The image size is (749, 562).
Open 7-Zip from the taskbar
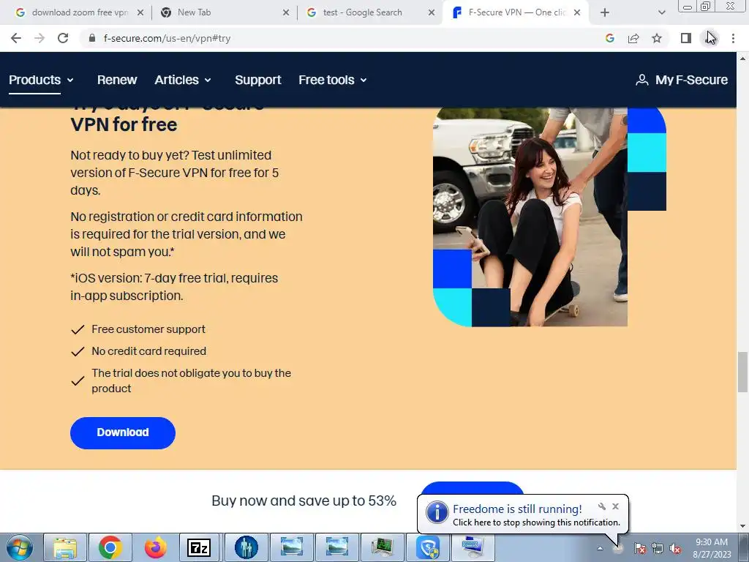tap(199, 547)
